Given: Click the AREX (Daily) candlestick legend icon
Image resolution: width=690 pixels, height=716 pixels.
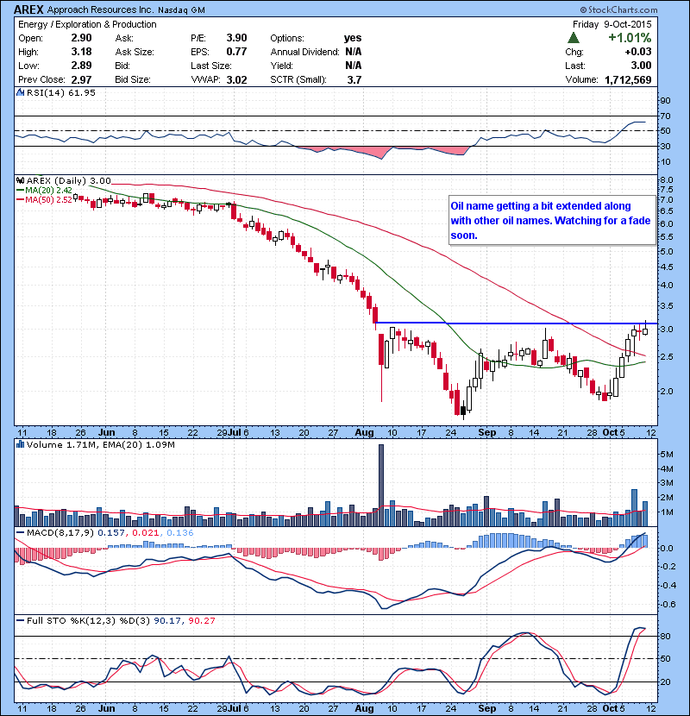Looking at the screenshot, I should tap(20, 180).
